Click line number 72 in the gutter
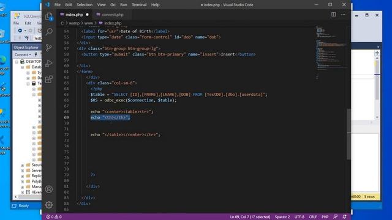The height and width of the screenshot is (220, 392). [66, 134]
